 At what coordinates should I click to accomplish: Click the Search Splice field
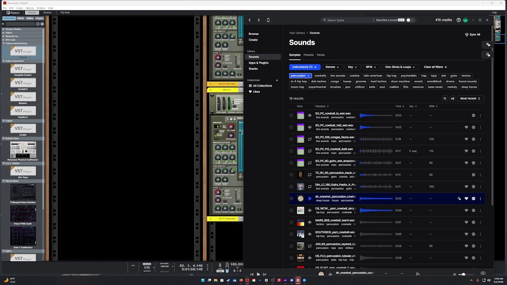pyautogui.click(x=347, y=20)
